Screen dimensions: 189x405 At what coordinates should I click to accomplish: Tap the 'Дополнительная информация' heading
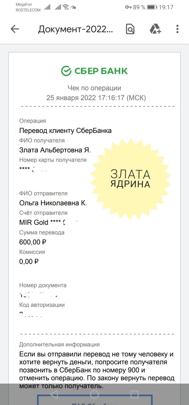tap(60, 344)
